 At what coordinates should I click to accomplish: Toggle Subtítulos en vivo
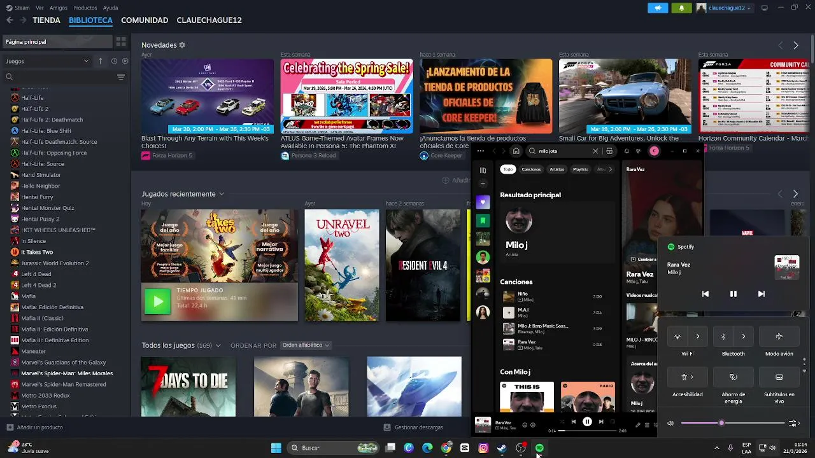pyautogui.click(x=779, y=377)
